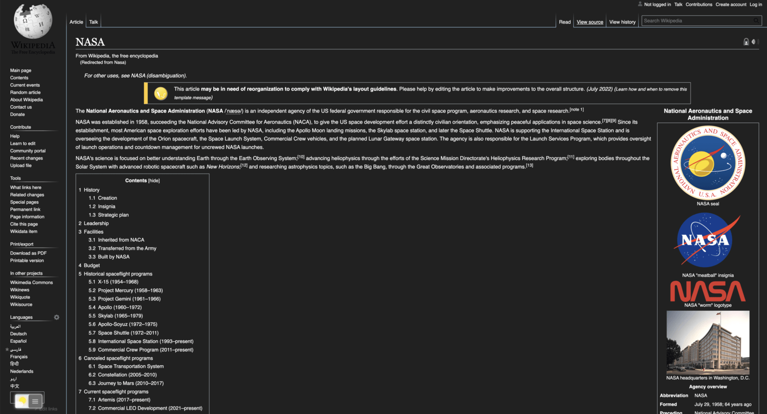Viewport: 767px width, 414px height.
Task: Jump to History section in contents
Action: pyautogui.click(x=91, y=190)
